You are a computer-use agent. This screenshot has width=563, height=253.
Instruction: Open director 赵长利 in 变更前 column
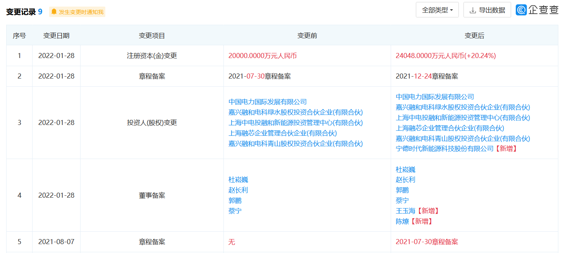click(x=238, y=190)
